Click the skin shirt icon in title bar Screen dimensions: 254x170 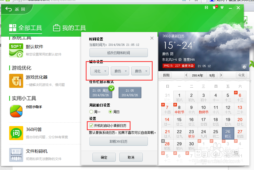click(x=214, y=8)
